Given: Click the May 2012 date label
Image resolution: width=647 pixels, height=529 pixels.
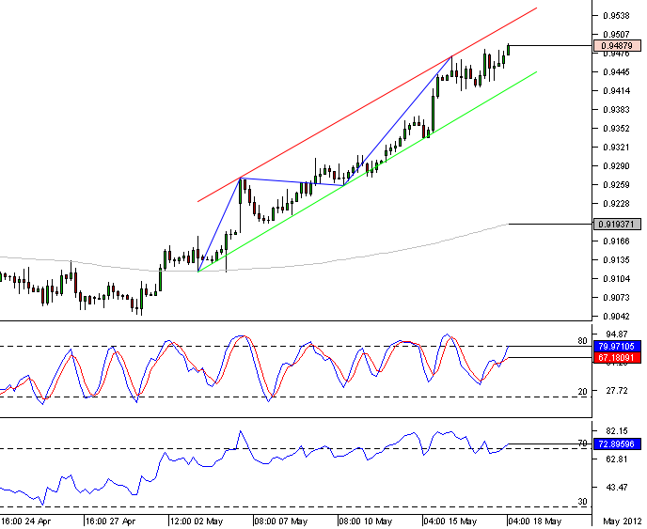Looking at the screenshot, I should [x=622, y=521].
